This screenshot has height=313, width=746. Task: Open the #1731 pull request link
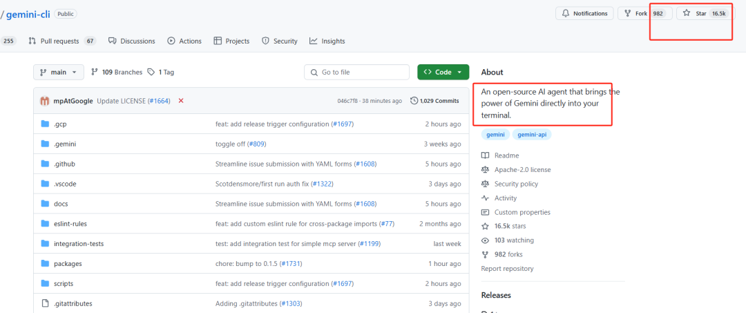pyautogui.click(x=291, y=263)
